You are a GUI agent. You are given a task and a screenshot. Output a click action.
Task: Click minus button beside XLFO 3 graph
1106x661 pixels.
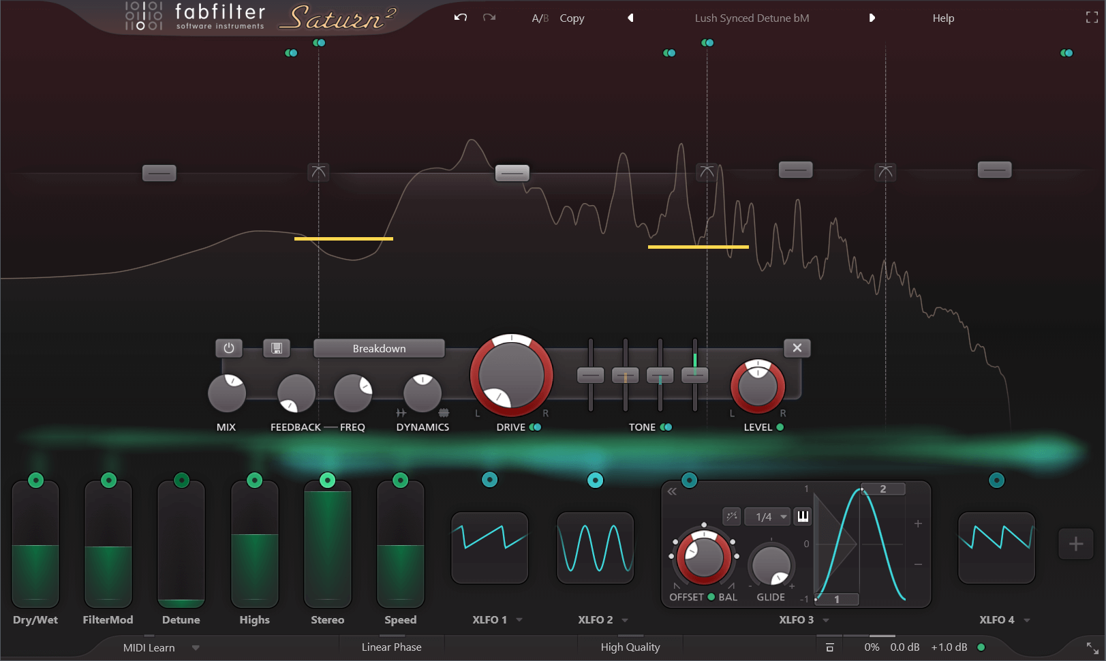[x=918, y=564]
